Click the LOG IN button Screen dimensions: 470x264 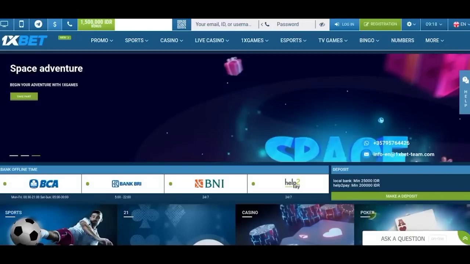click(344, 24)
